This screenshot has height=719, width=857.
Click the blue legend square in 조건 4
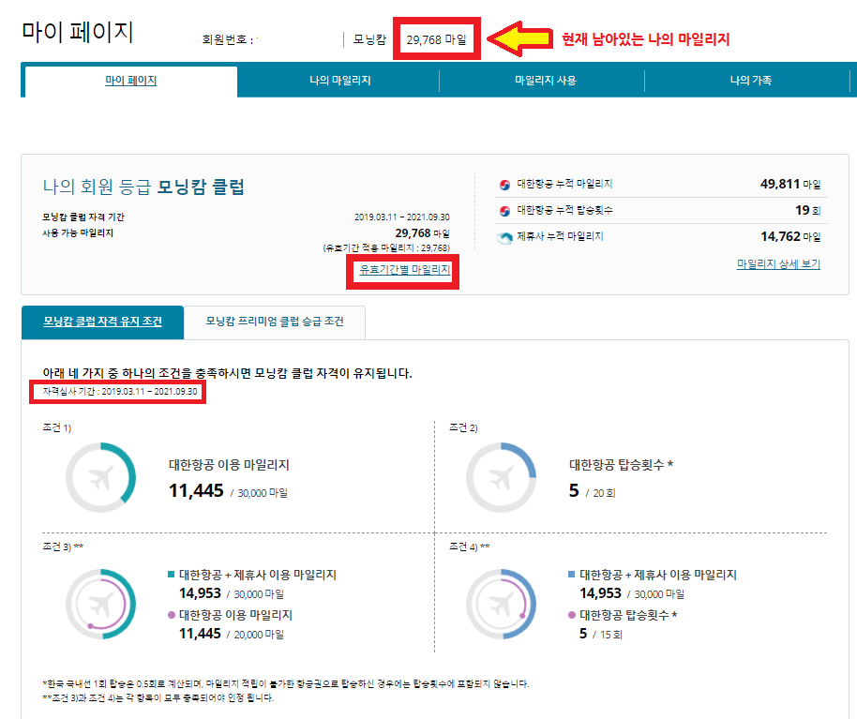[572, 575]
